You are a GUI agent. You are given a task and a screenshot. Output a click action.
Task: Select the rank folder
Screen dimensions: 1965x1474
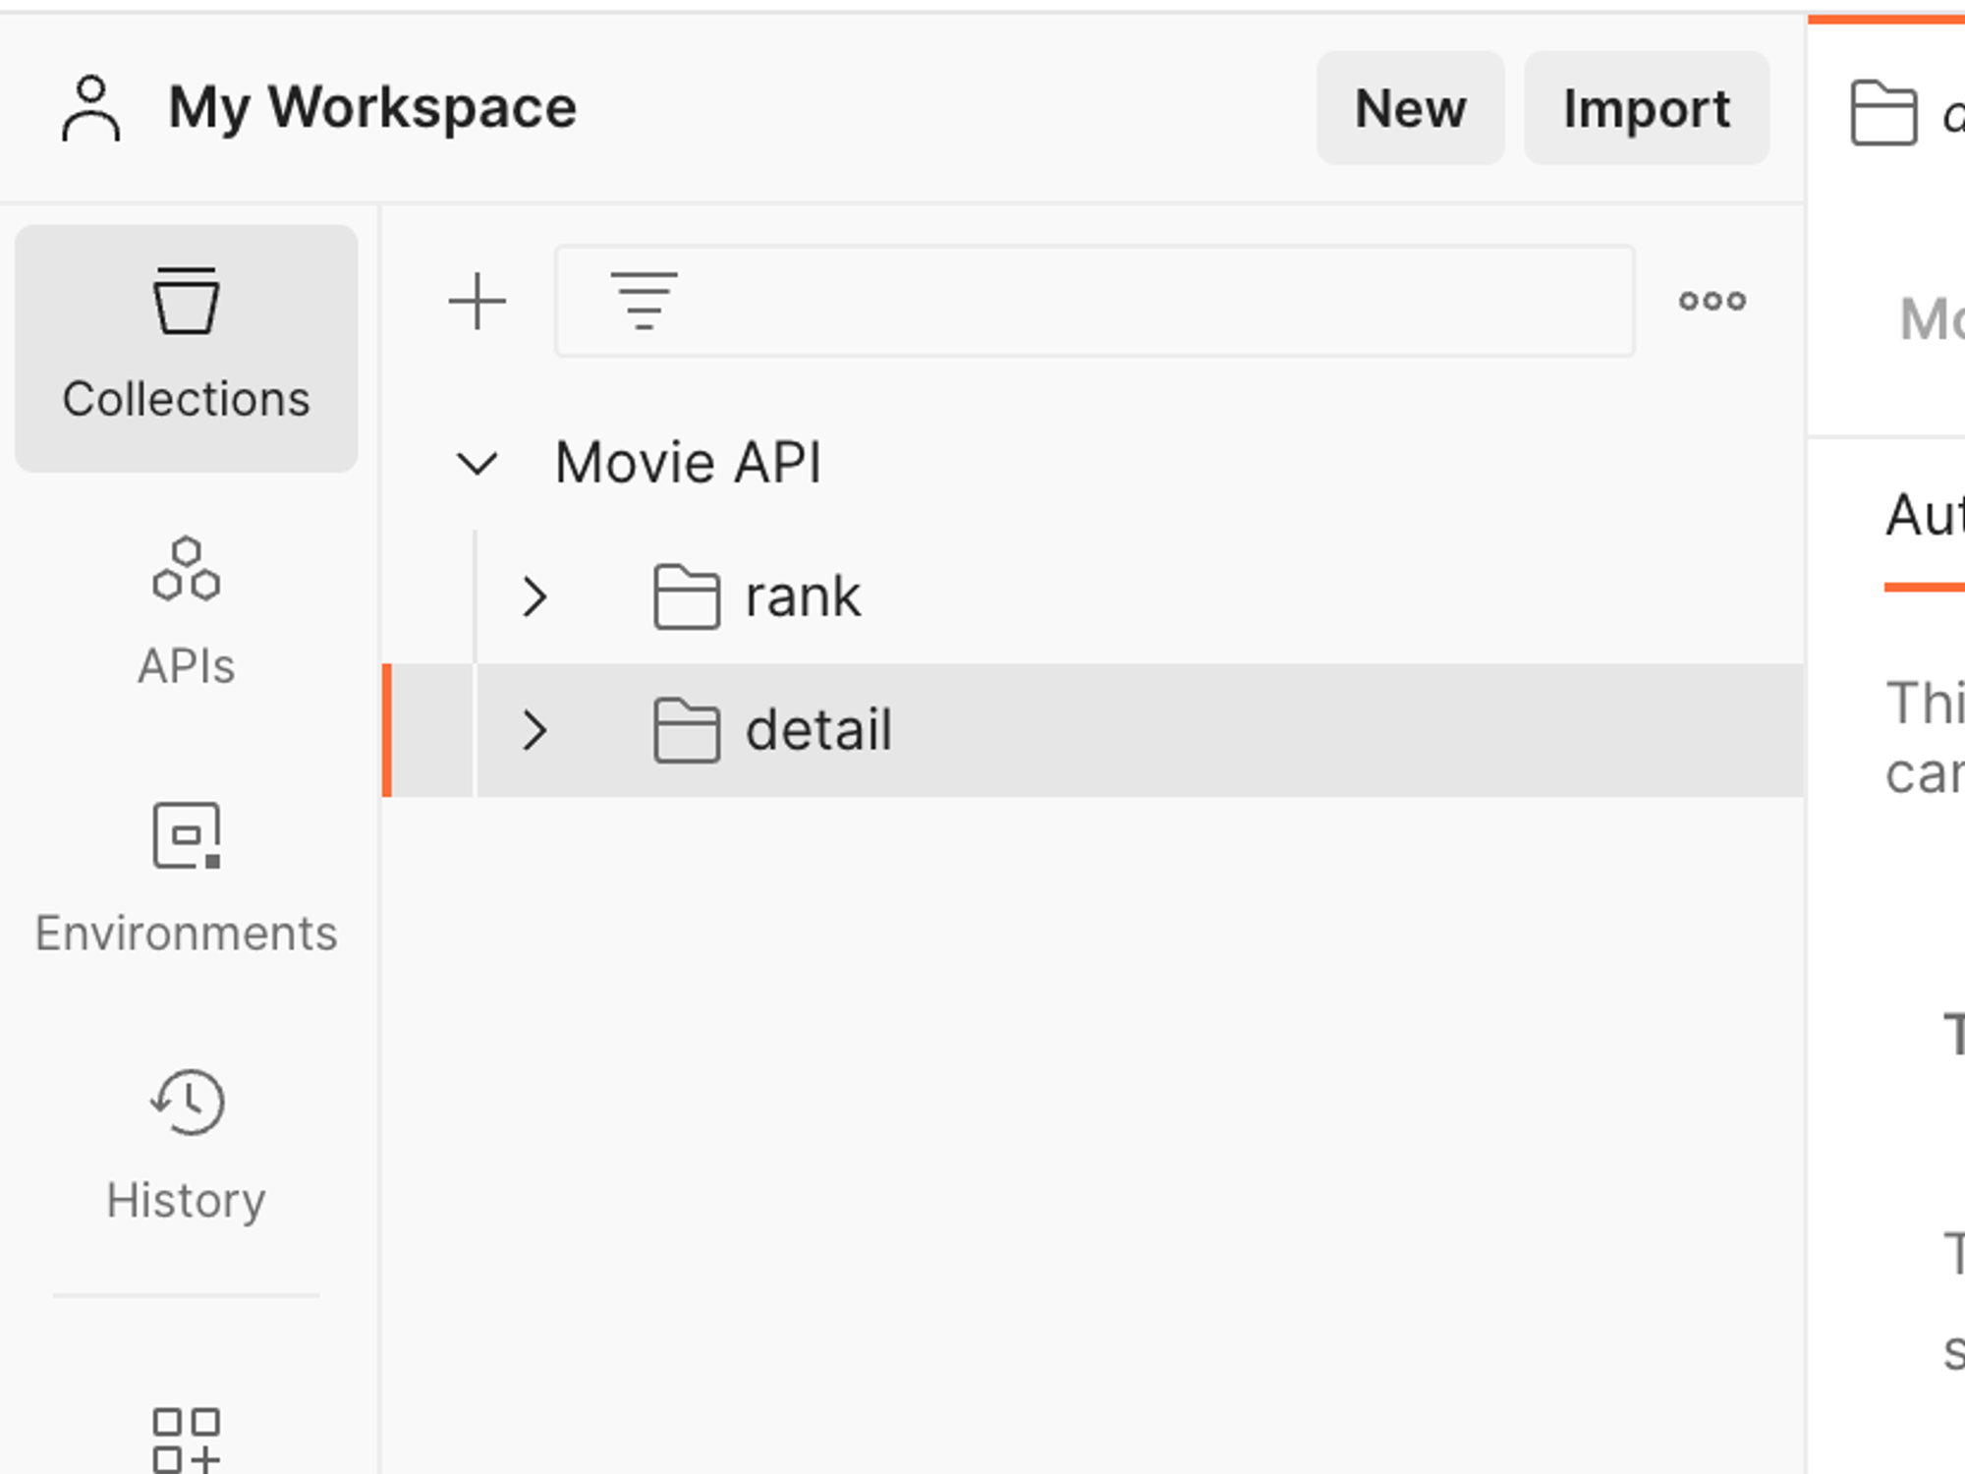coord(802,596)
